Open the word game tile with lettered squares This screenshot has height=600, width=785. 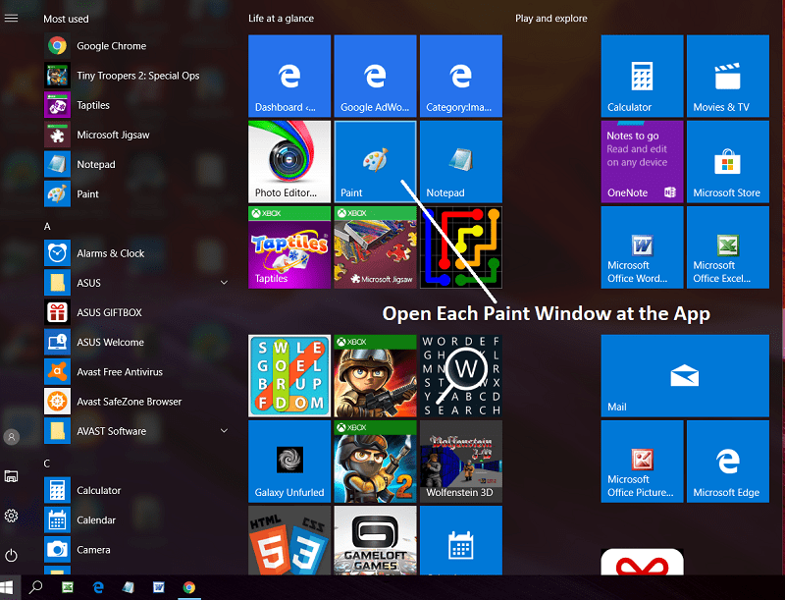click(289, 376)
